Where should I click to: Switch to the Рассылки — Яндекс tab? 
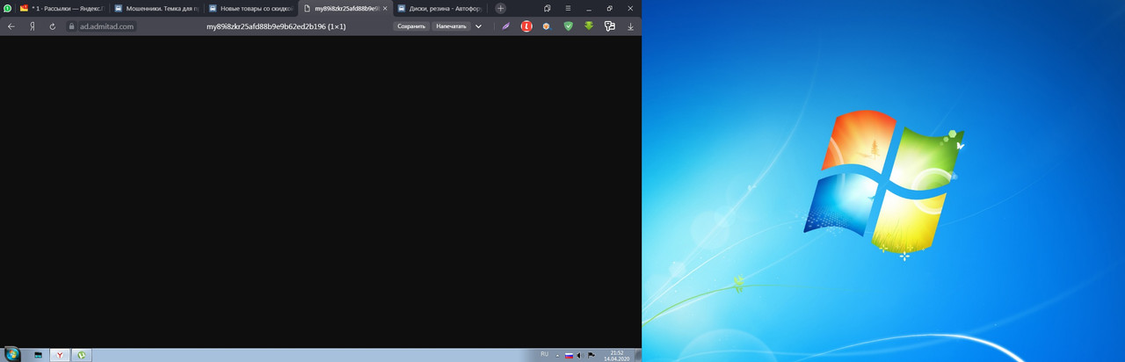click(62, 8)
